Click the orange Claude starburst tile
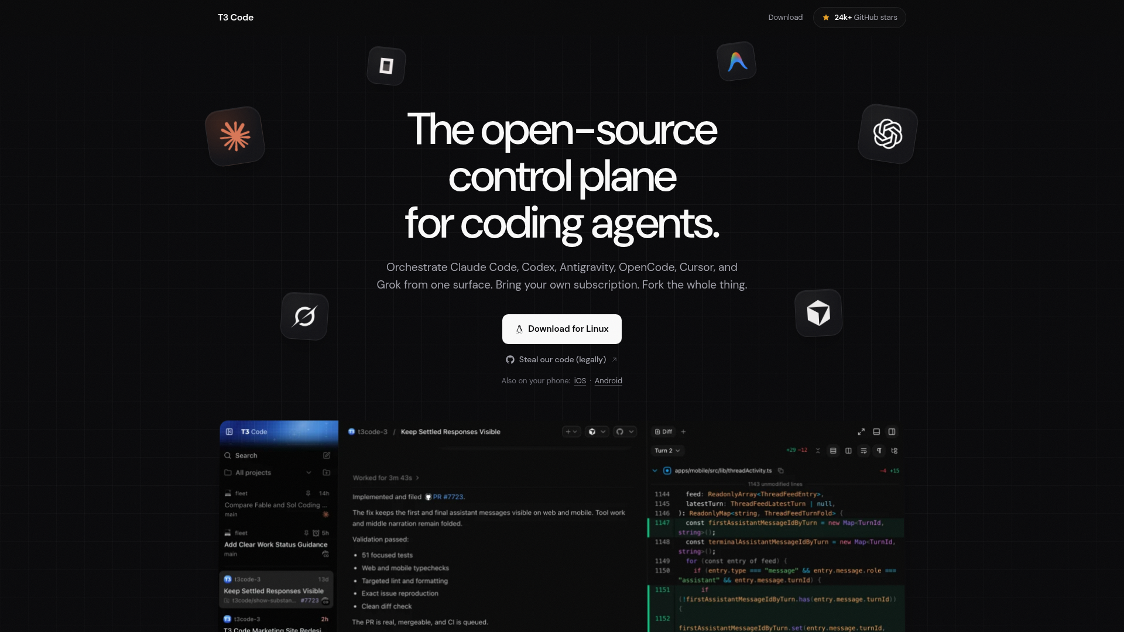1124x632 pixels. (x=235, y=136)
